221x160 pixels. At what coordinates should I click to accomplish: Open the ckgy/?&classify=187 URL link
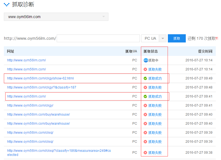click(42, 87)
